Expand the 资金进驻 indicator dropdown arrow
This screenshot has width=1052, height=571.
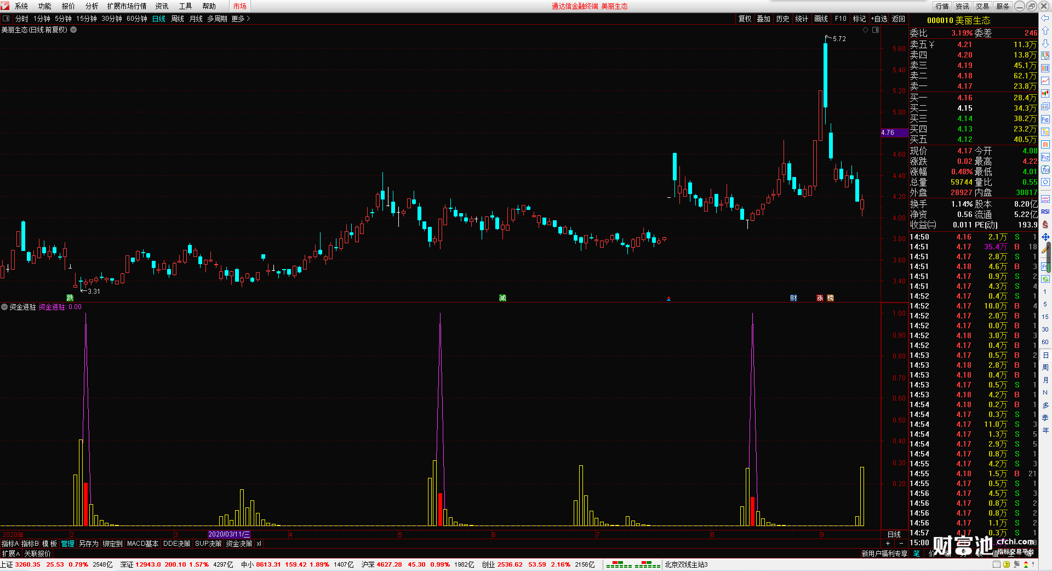[x=4, y=307]
